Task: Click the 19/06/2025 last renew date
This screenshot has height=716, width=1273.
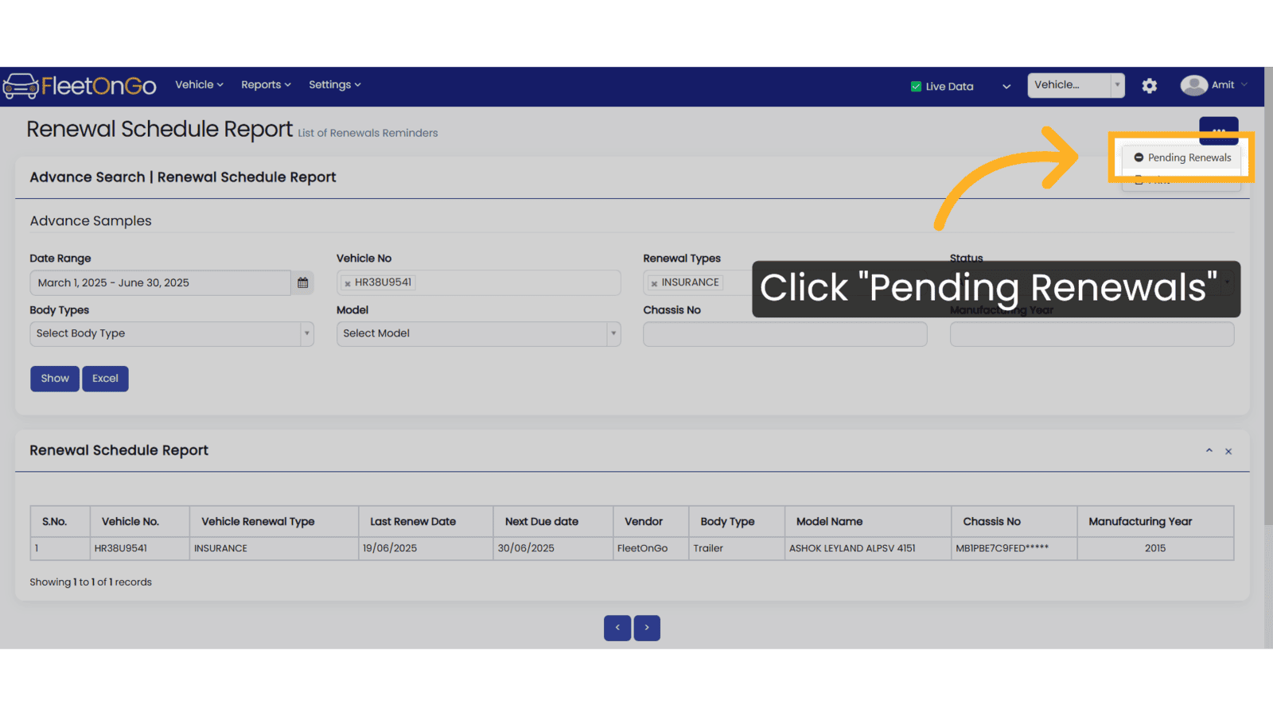Action: tap(426, 548)
